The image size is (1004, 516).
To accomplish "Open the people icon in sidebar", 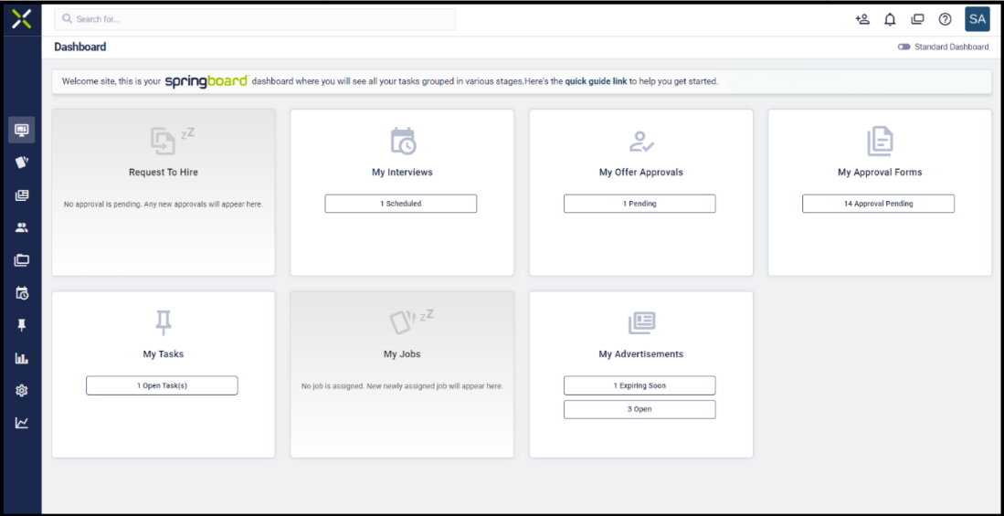I will tap(22, 228).
